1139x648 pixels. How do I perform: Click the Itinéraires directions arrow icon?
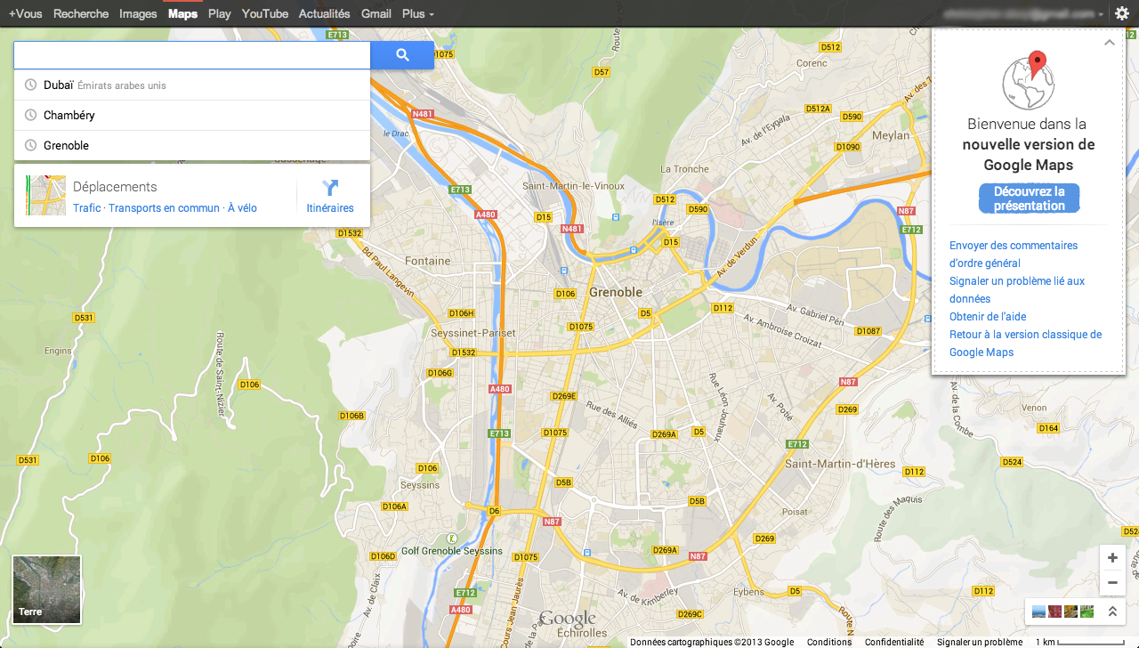(330, 187)
